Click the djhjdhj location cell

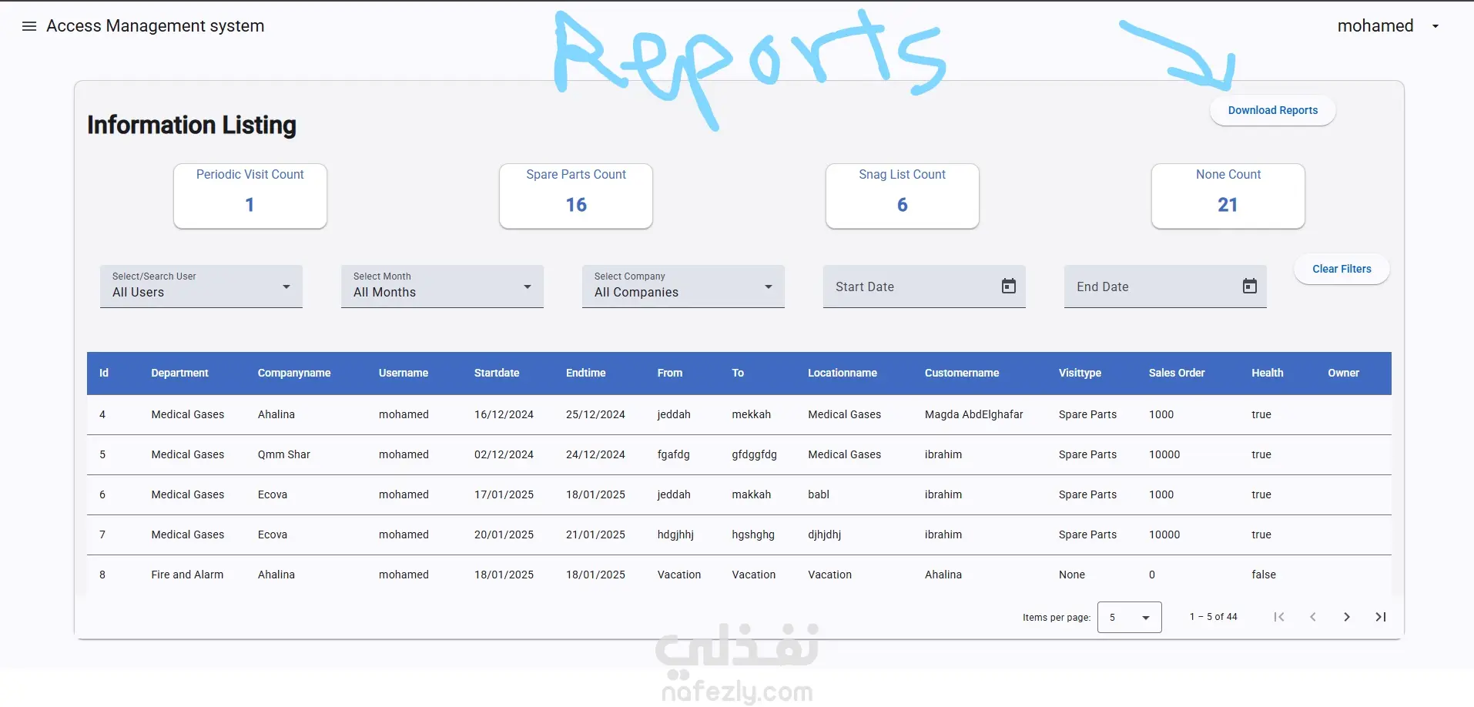pos(824,534)
